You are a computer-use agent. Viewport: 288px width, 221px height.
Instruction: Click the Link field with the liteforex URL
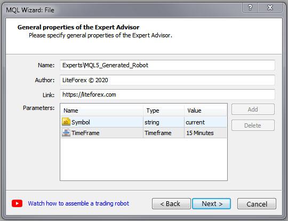point(167,94)
